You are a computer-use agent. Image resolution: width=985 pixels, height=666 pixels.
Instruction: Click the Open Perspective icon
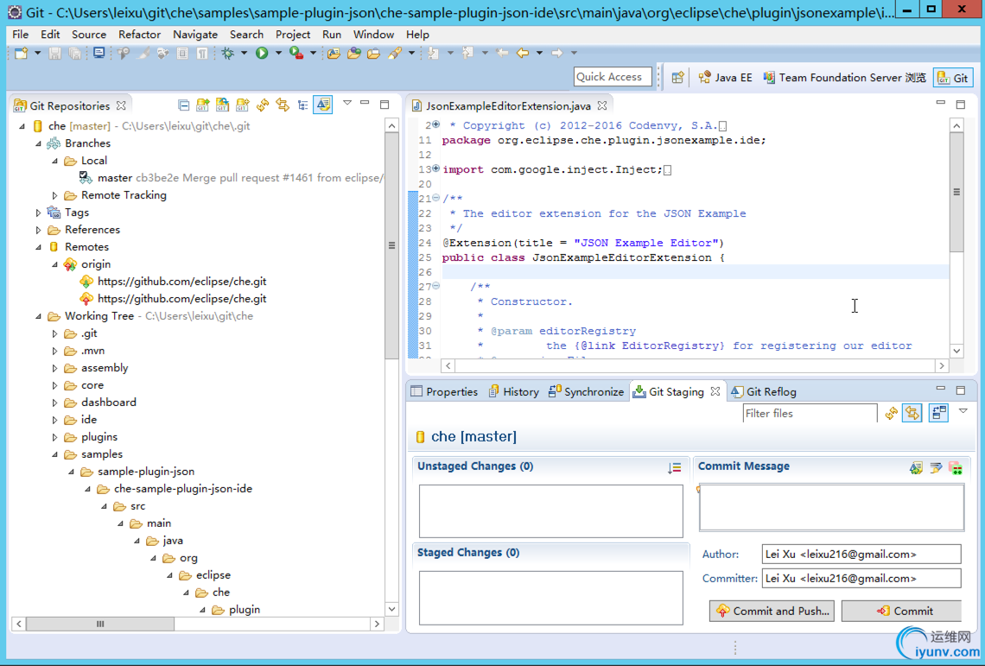pos(677,77)
